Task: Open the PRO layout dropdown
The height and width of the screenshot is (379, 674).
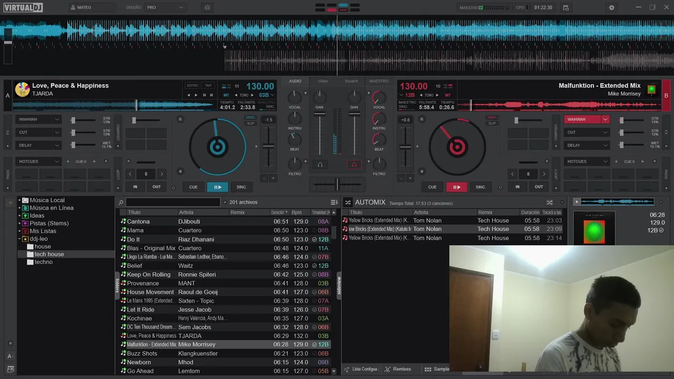Action: click(165, 8)
